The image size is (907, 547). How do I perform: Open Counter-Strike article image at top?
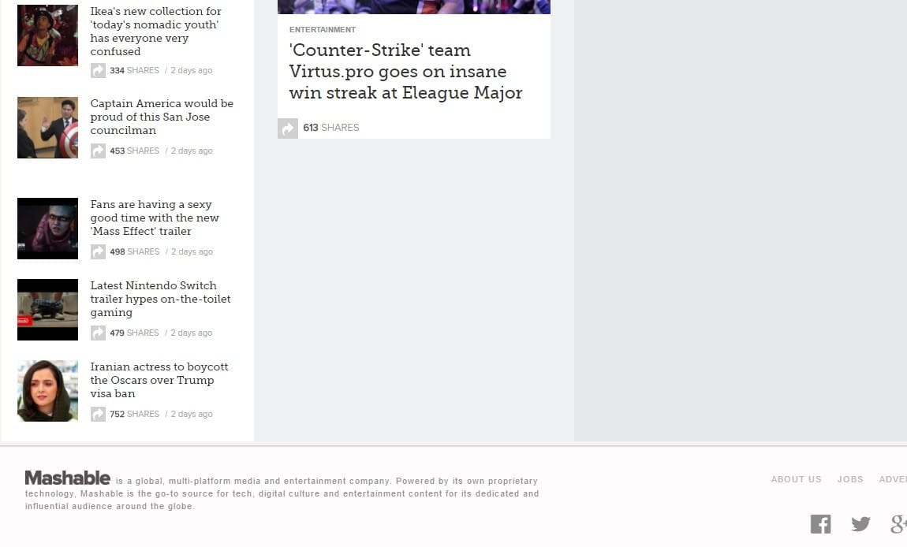pyautogui.click(x=413, y=7)
